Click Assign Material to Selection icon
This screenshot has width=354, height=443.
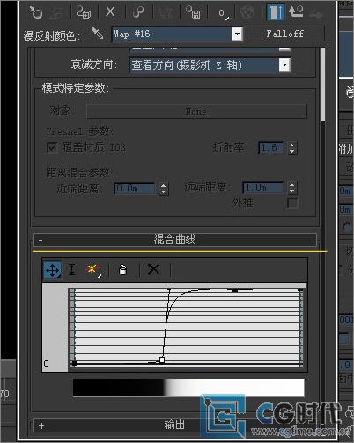point(84,12)
